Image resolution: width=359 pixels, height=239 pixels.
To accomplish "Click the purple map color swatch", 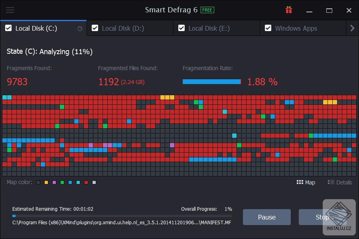I will tap(54, 182).
